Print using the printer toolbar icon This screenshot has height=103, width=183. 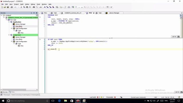pyautogui.click(x=12, y=7)
